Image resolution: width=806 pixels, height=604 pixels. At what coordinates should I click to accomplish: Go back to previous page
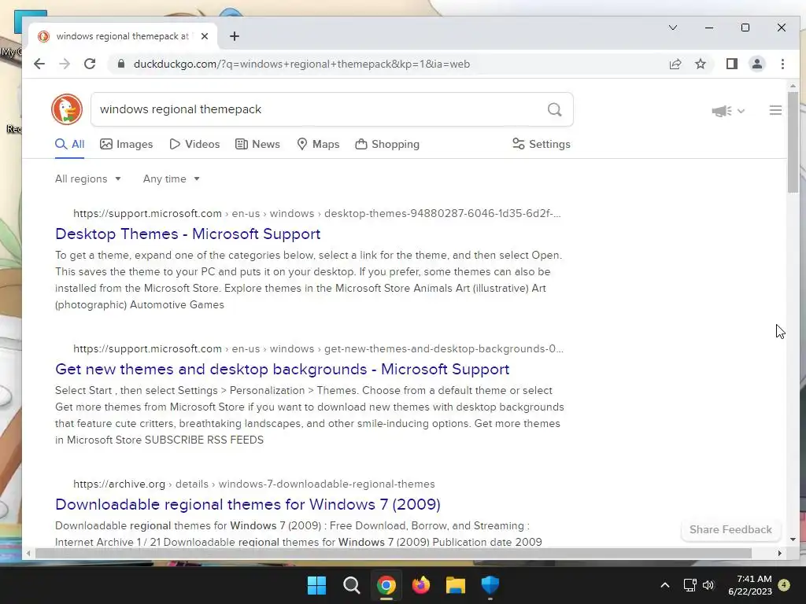[39, 64]
